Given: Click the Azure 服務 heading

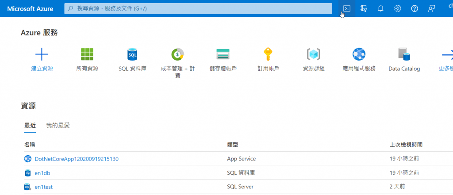Looking at the screenshot, I should [x=39, y=33].
